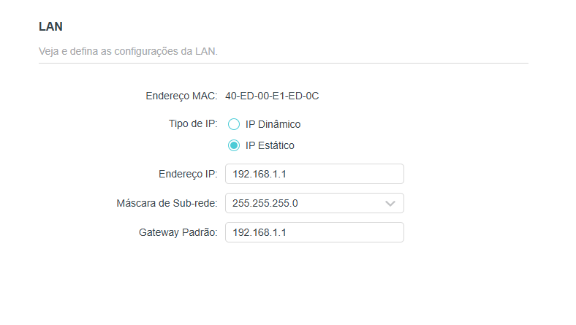This screenshot has height=325, width=576.
Task: Click the Máscara de Sub-rede label
Action: point(167,203)
